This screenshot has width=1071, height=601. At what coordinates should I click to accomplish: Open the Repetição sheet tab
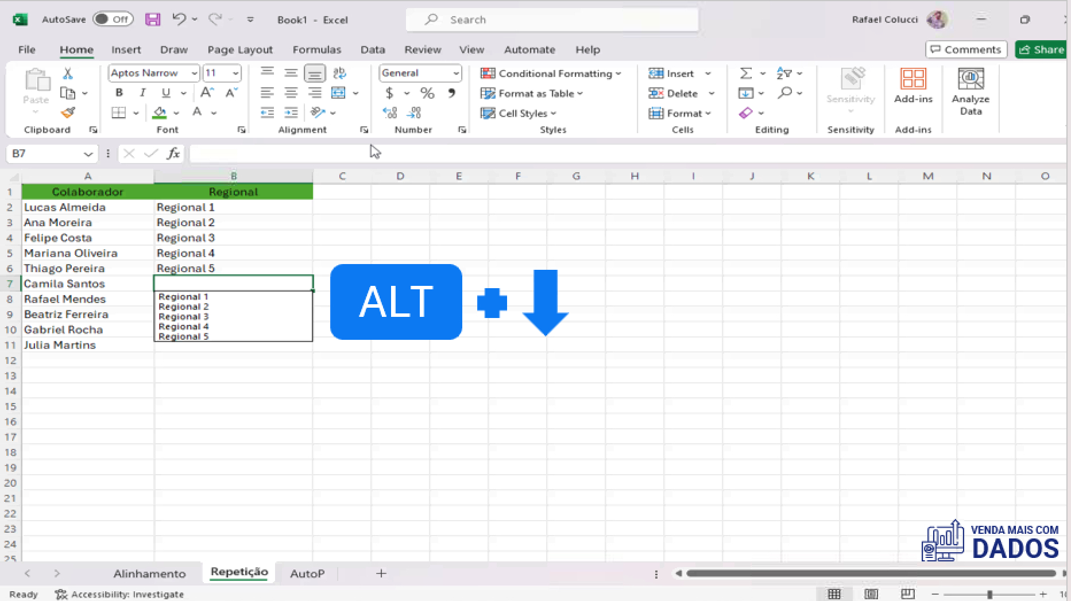click(239, 572)
